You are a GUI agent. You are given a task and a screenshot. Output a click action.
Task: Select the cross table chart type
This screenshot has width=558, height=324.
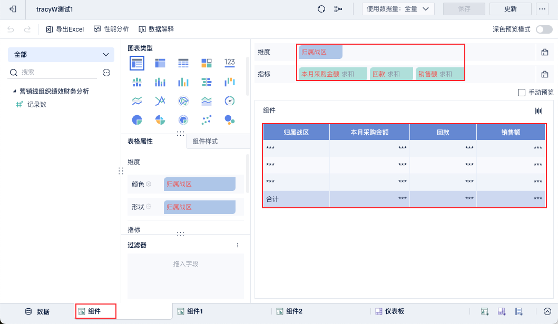tap(160, 63)
